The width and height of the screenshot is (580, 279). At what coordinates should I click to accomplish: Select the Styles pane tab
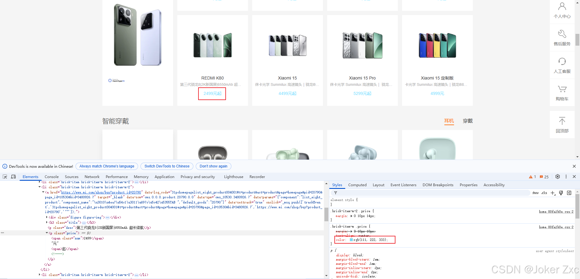point(337,185)
